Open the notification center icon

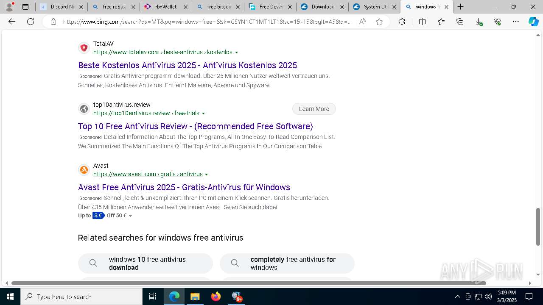[529, 297]
